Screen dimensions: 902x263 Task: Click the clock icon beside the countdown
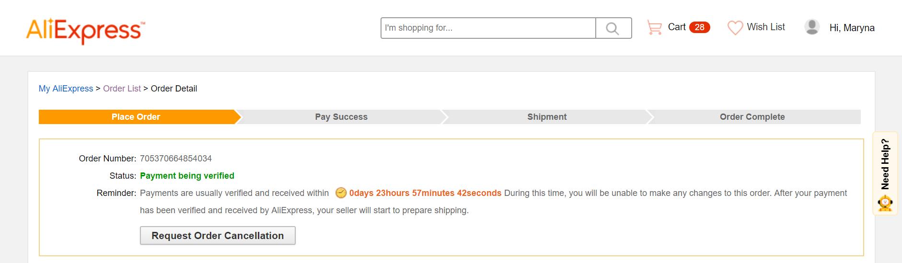click(x=341, y=193)
